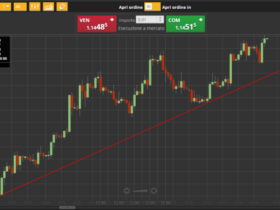
Task: Click the Esecuzione a mercato label
Action: [141, 28]
